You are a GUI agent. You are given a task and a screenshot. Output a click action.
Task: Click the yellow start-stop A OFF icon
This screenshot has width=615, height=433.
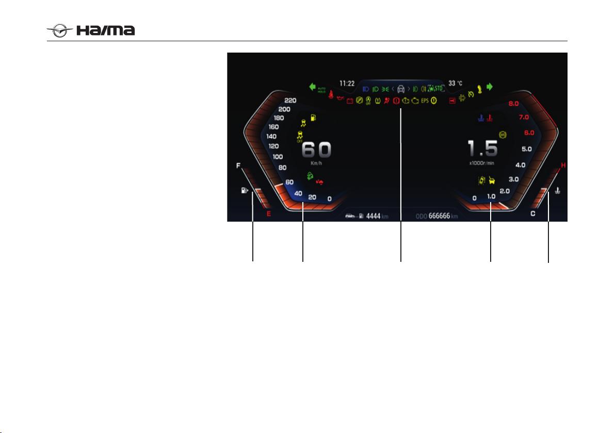368,101
